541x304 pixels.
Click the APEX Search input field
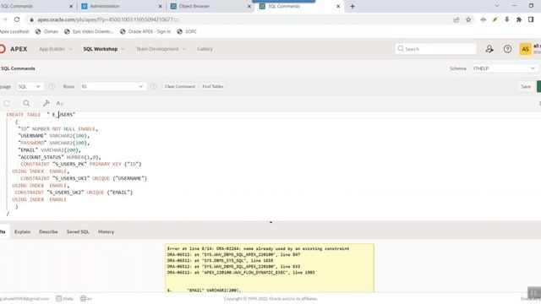coord(436,49)
